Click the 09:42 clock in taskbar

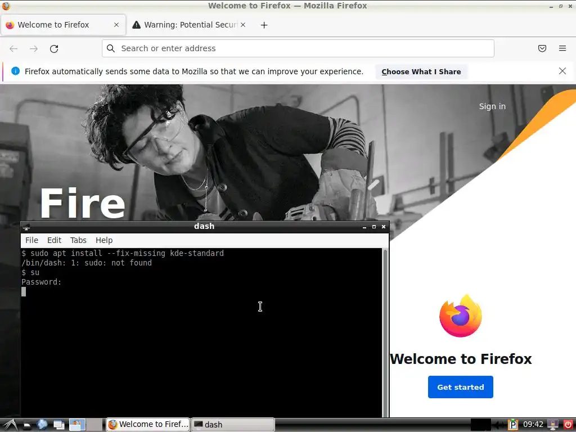[533, 424]
